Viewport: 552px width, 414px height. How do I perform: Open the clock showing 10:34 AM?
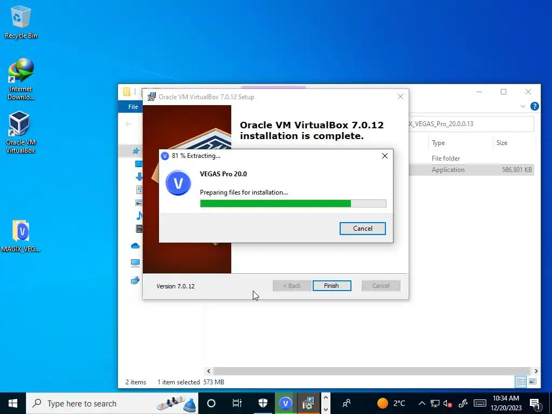click(x=506, y=403)
